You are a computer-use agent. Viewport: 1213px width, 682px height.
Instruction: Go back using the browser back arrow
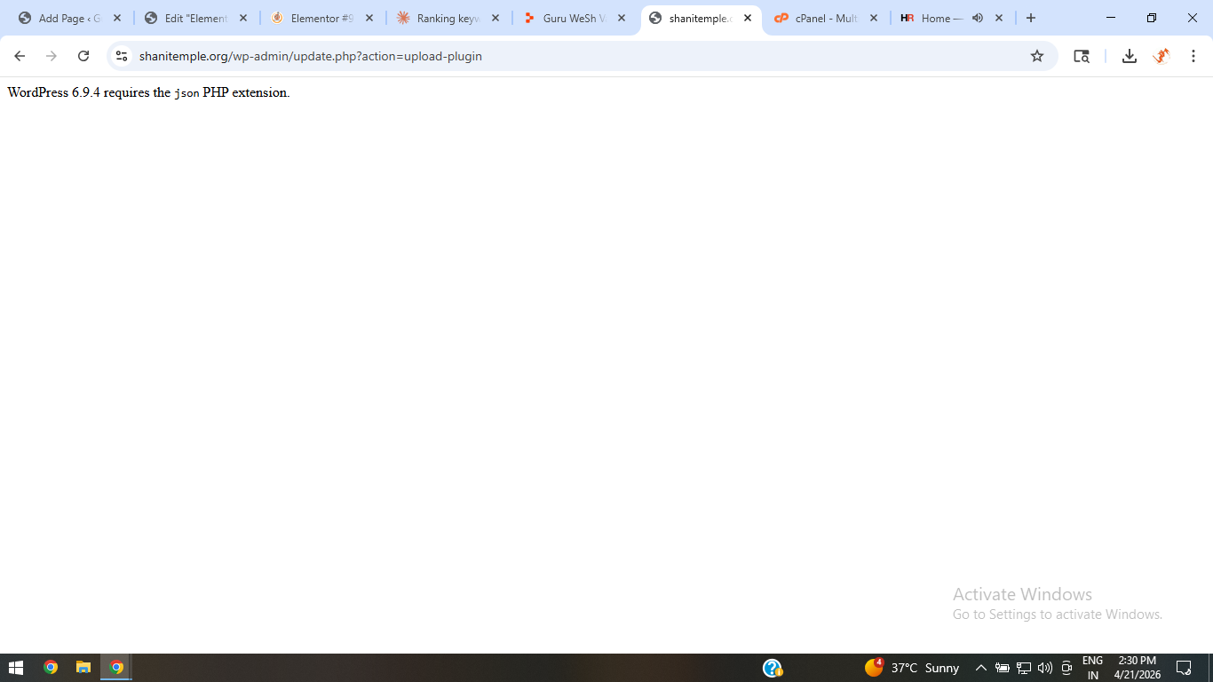(x=20, y=56)
